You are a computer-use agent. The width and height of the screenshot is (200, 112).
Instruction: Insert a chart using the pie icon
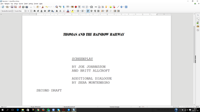pos(76,7)
